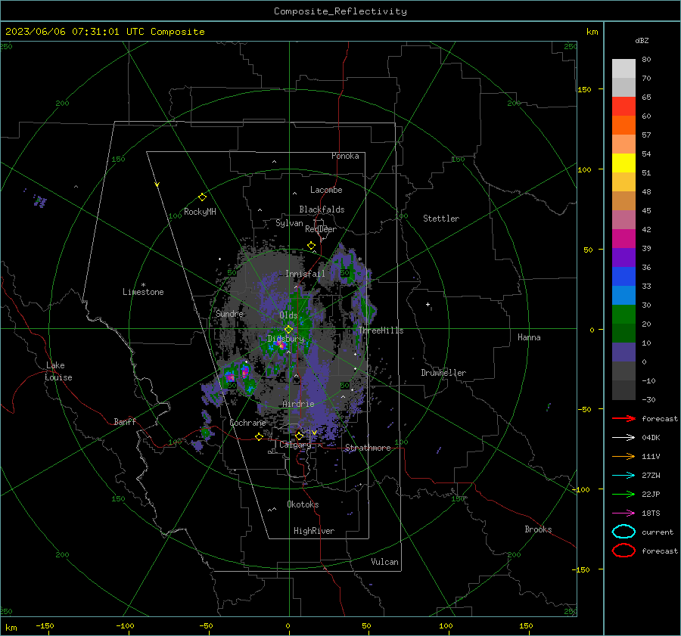Click the Sylvan label on the map
The image size is (681, 636).
(x=289, y=223)
